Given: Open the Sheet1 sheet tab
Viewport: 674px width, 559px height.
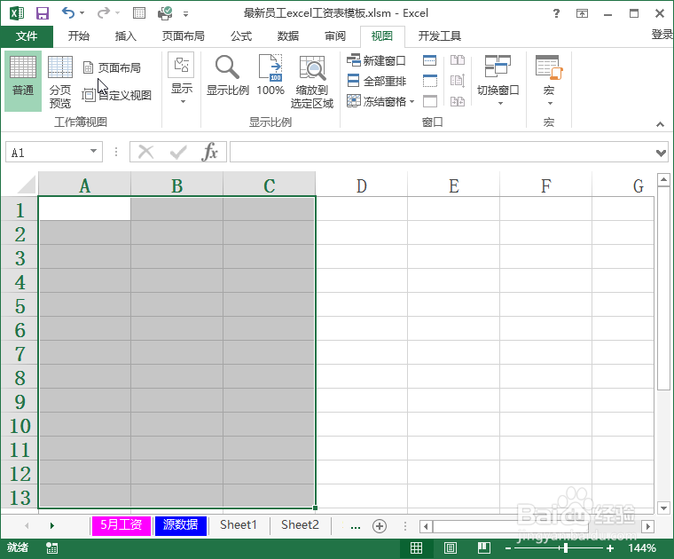Looking at the screenshot, I should coord(239,525).
